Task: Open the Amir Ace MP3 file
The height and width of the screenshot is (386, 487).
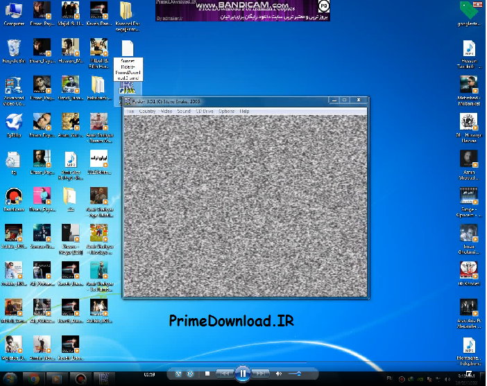Action: [x=71, y=166]
